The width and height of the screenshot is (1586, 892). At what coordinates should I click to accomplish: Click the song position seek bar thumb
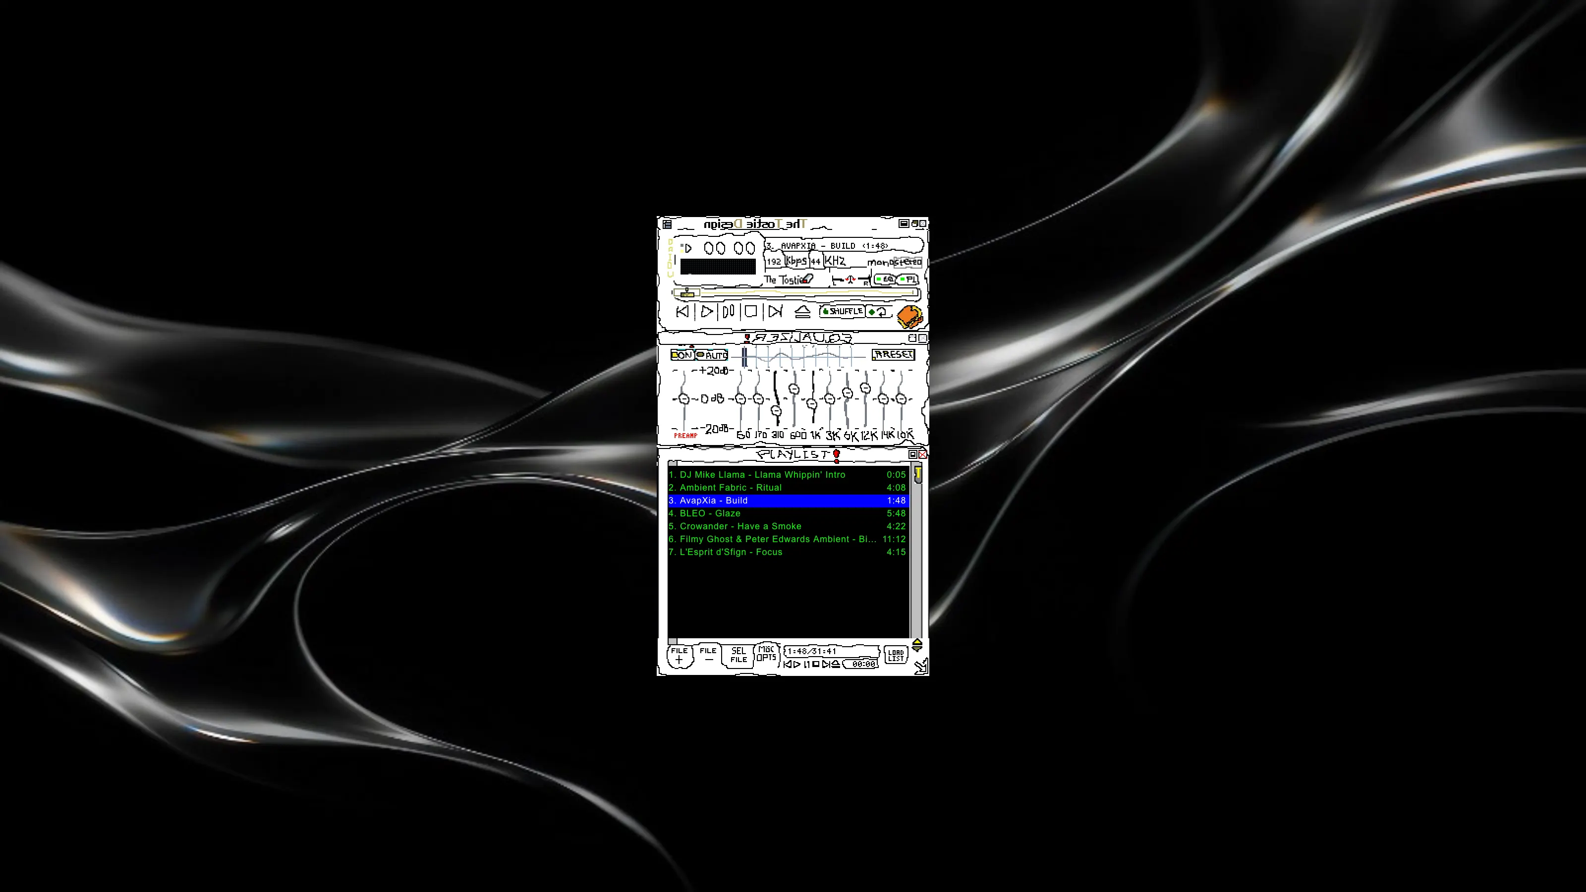pos(686,293)
